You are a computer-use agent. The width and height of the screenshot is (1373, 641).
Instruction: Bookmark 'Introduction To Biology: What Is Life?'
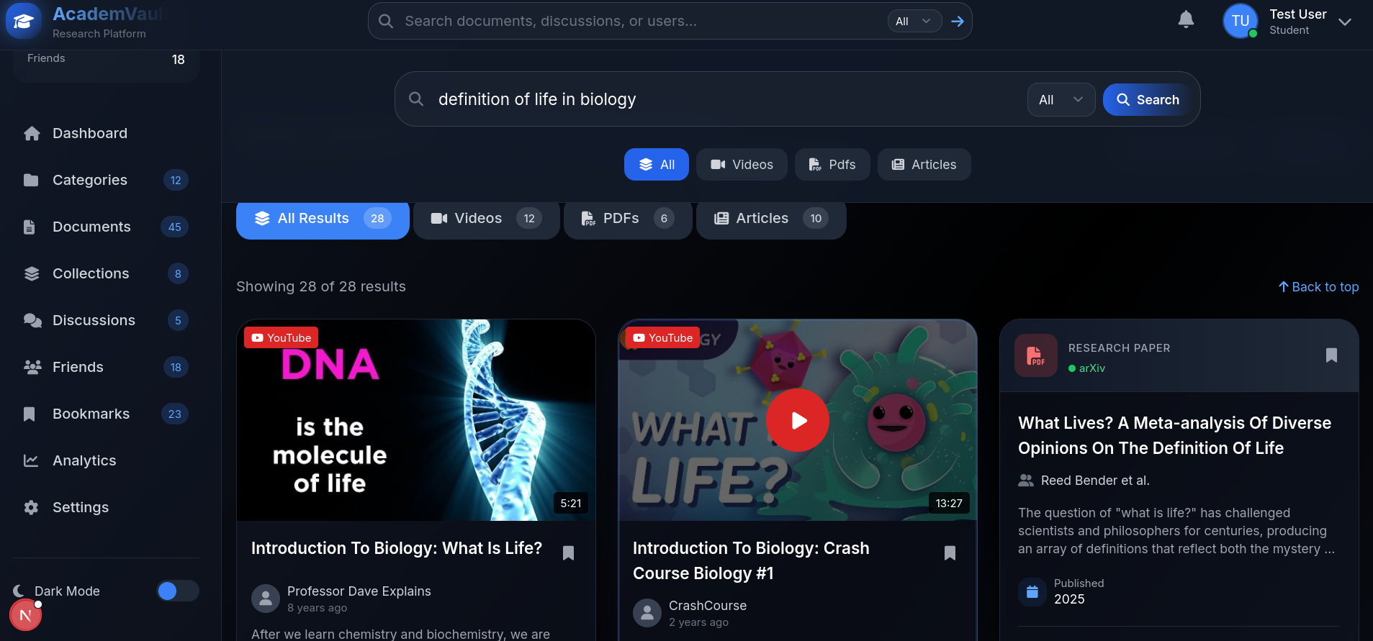[568, 553]
